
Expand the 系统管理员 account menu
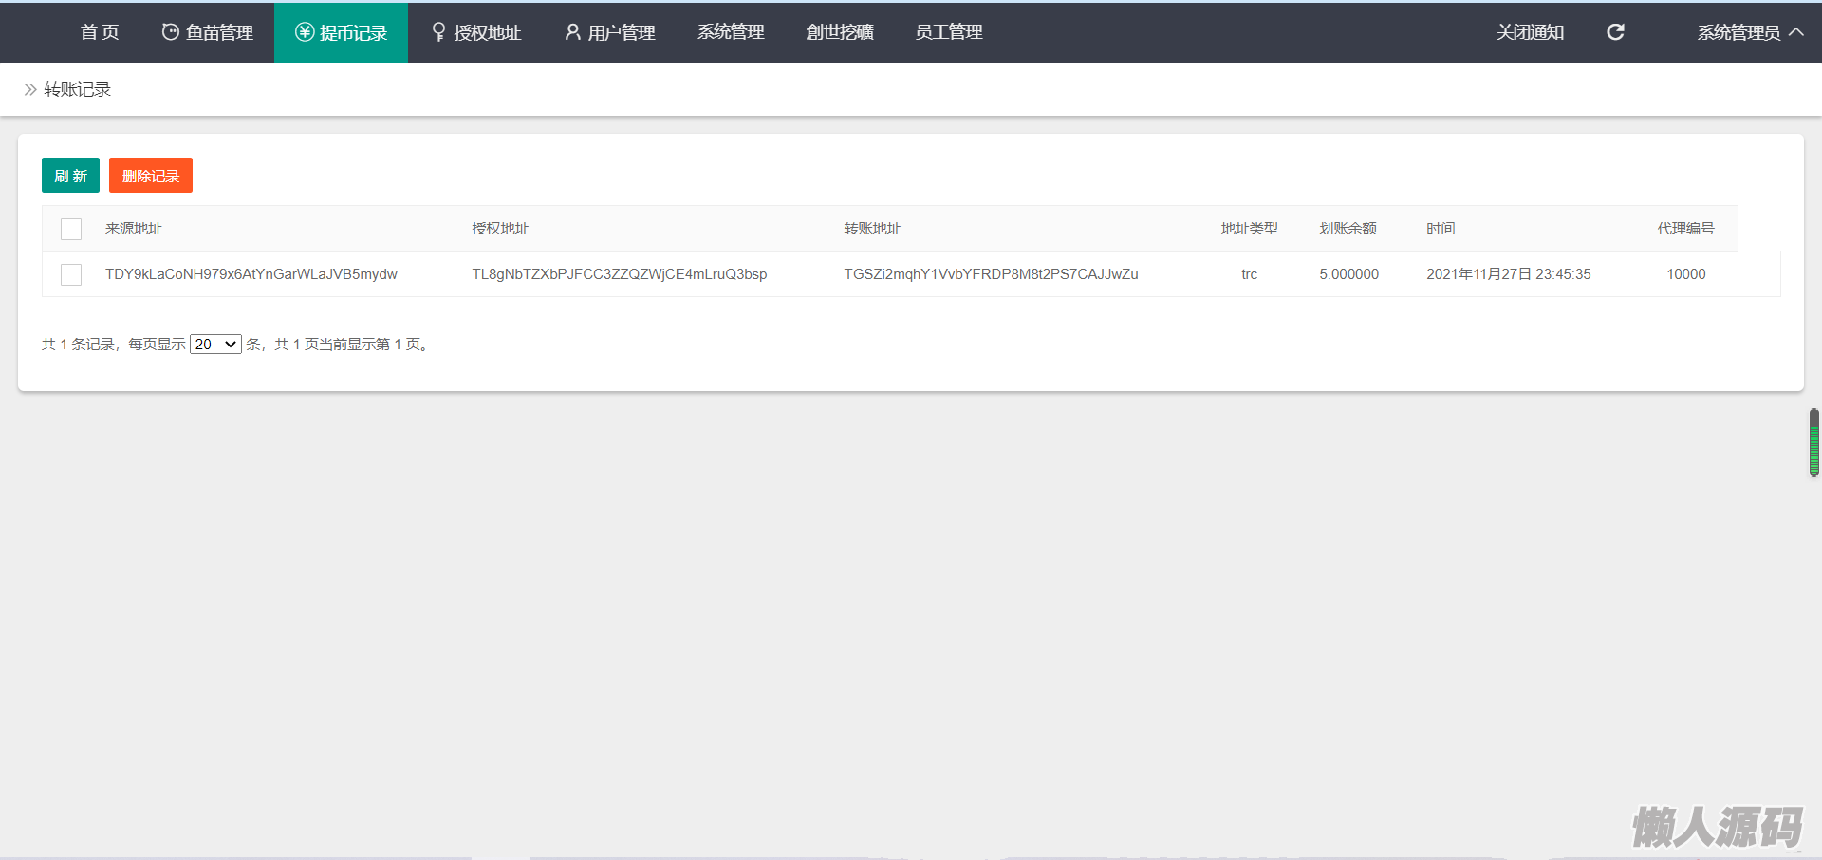(1738, 32)
